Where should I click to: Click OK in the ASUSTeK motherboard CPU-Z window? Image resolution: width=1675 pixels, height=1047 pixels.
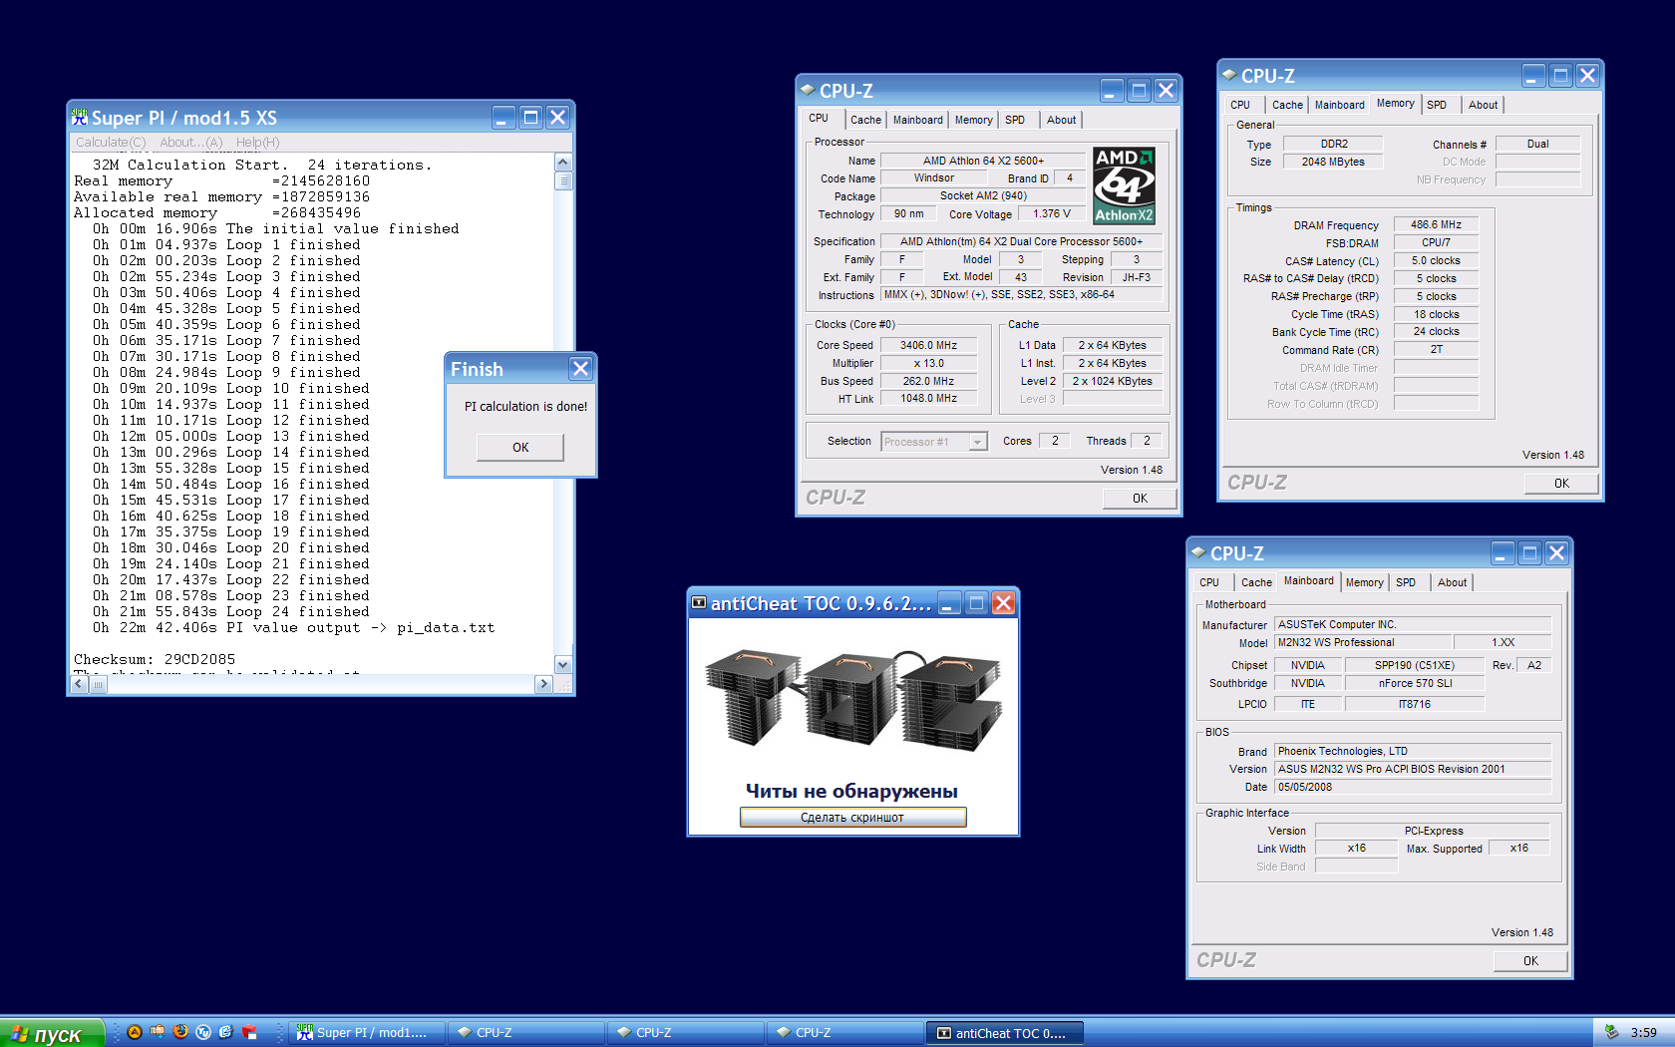(x=1530, y=960)
